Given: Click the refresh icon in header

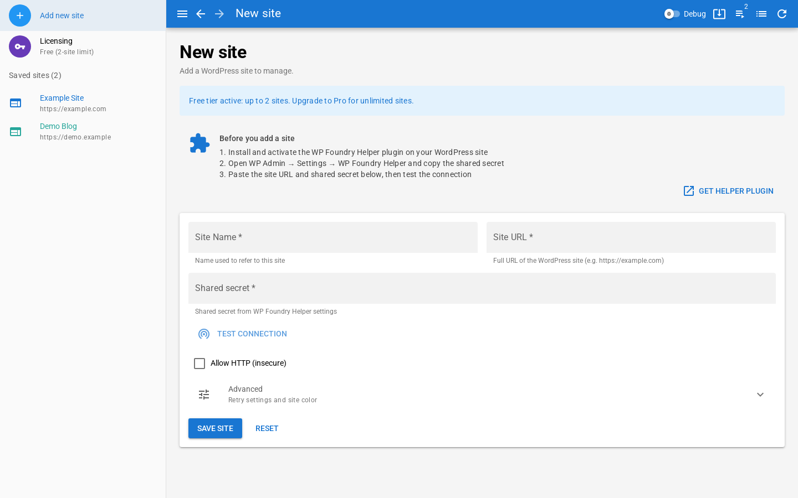Looking at the screenshot, I should 782,14.
